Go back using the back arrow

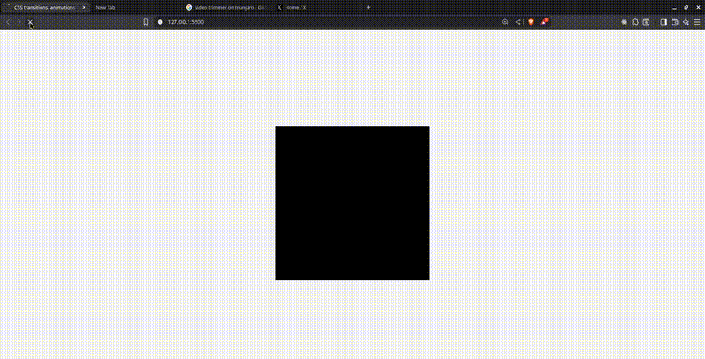point(8,21)
